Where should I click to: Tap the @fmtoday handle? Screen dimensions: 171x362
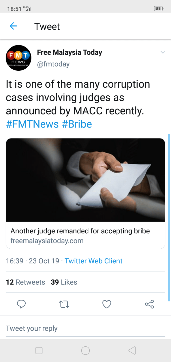click(53, 64)
